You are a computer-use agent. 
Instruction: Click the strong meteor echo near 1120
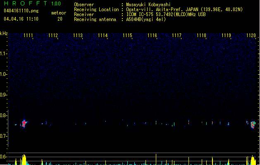253,125
